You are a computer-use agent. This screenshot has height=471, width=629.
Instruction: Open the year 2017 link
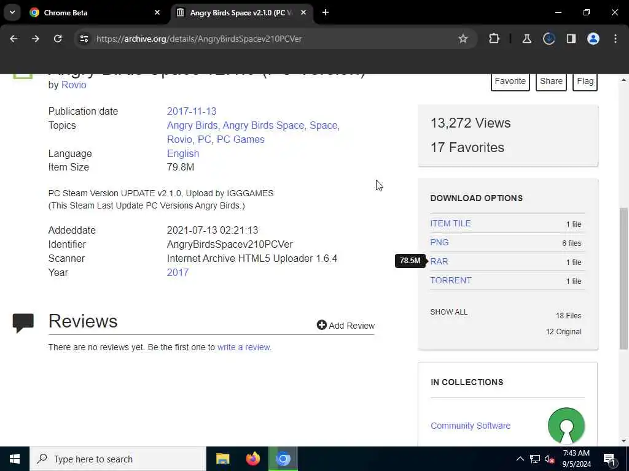[178, 272]
